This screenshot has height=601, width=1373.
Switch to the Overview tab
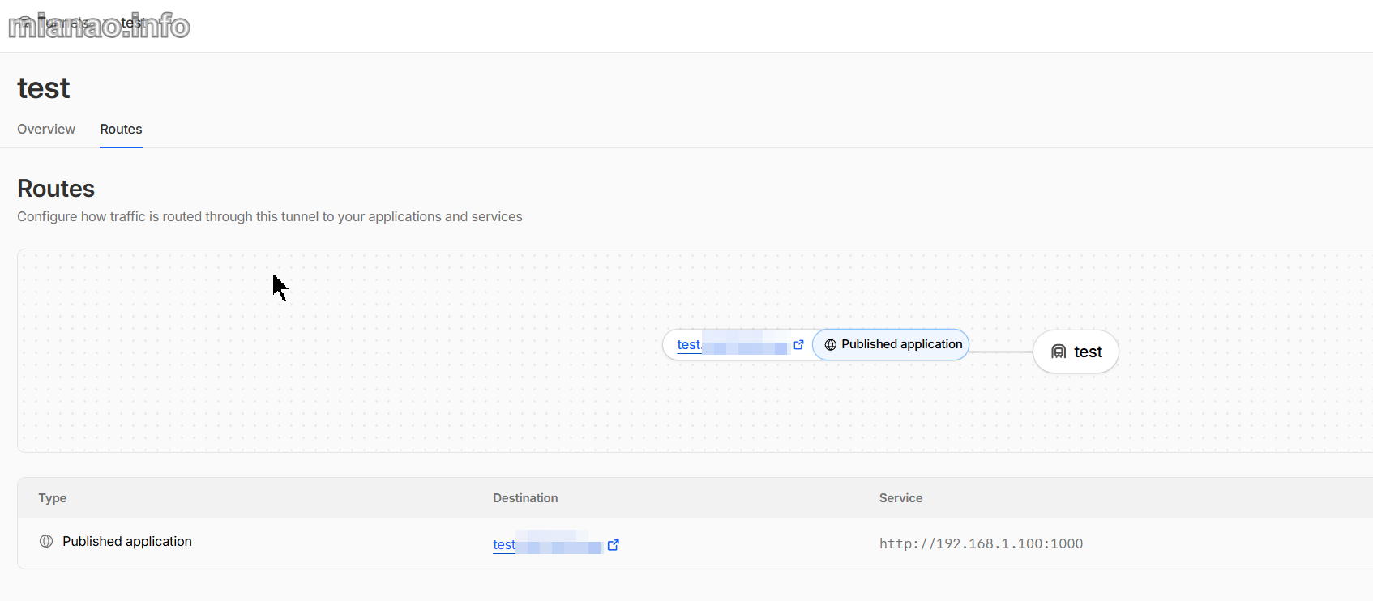(46, 130)
